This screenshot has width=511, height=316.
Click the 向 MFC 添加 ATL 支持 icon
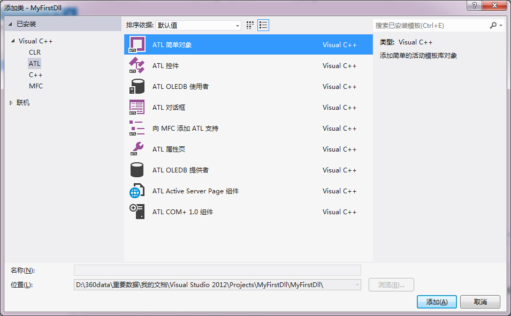(x=137, y=128)
